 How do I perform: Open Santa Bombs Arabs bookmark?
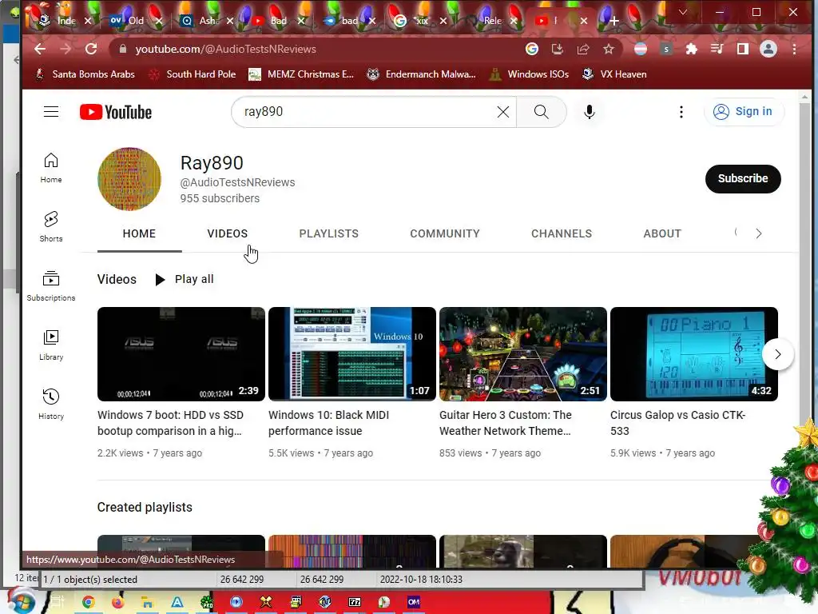click(x=85, y=74)
